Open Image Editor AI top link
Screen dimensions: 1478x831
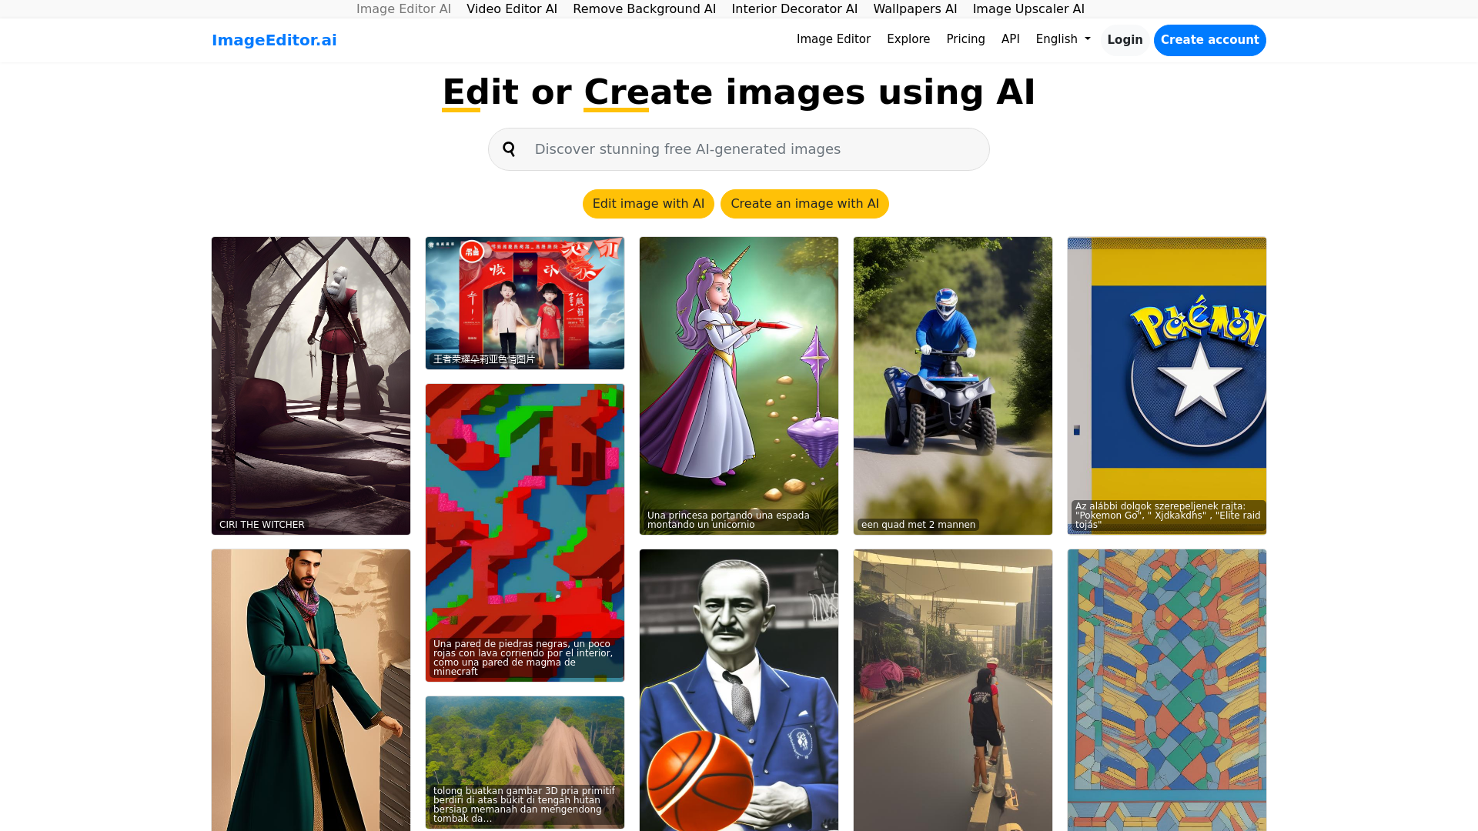point(403,8)
